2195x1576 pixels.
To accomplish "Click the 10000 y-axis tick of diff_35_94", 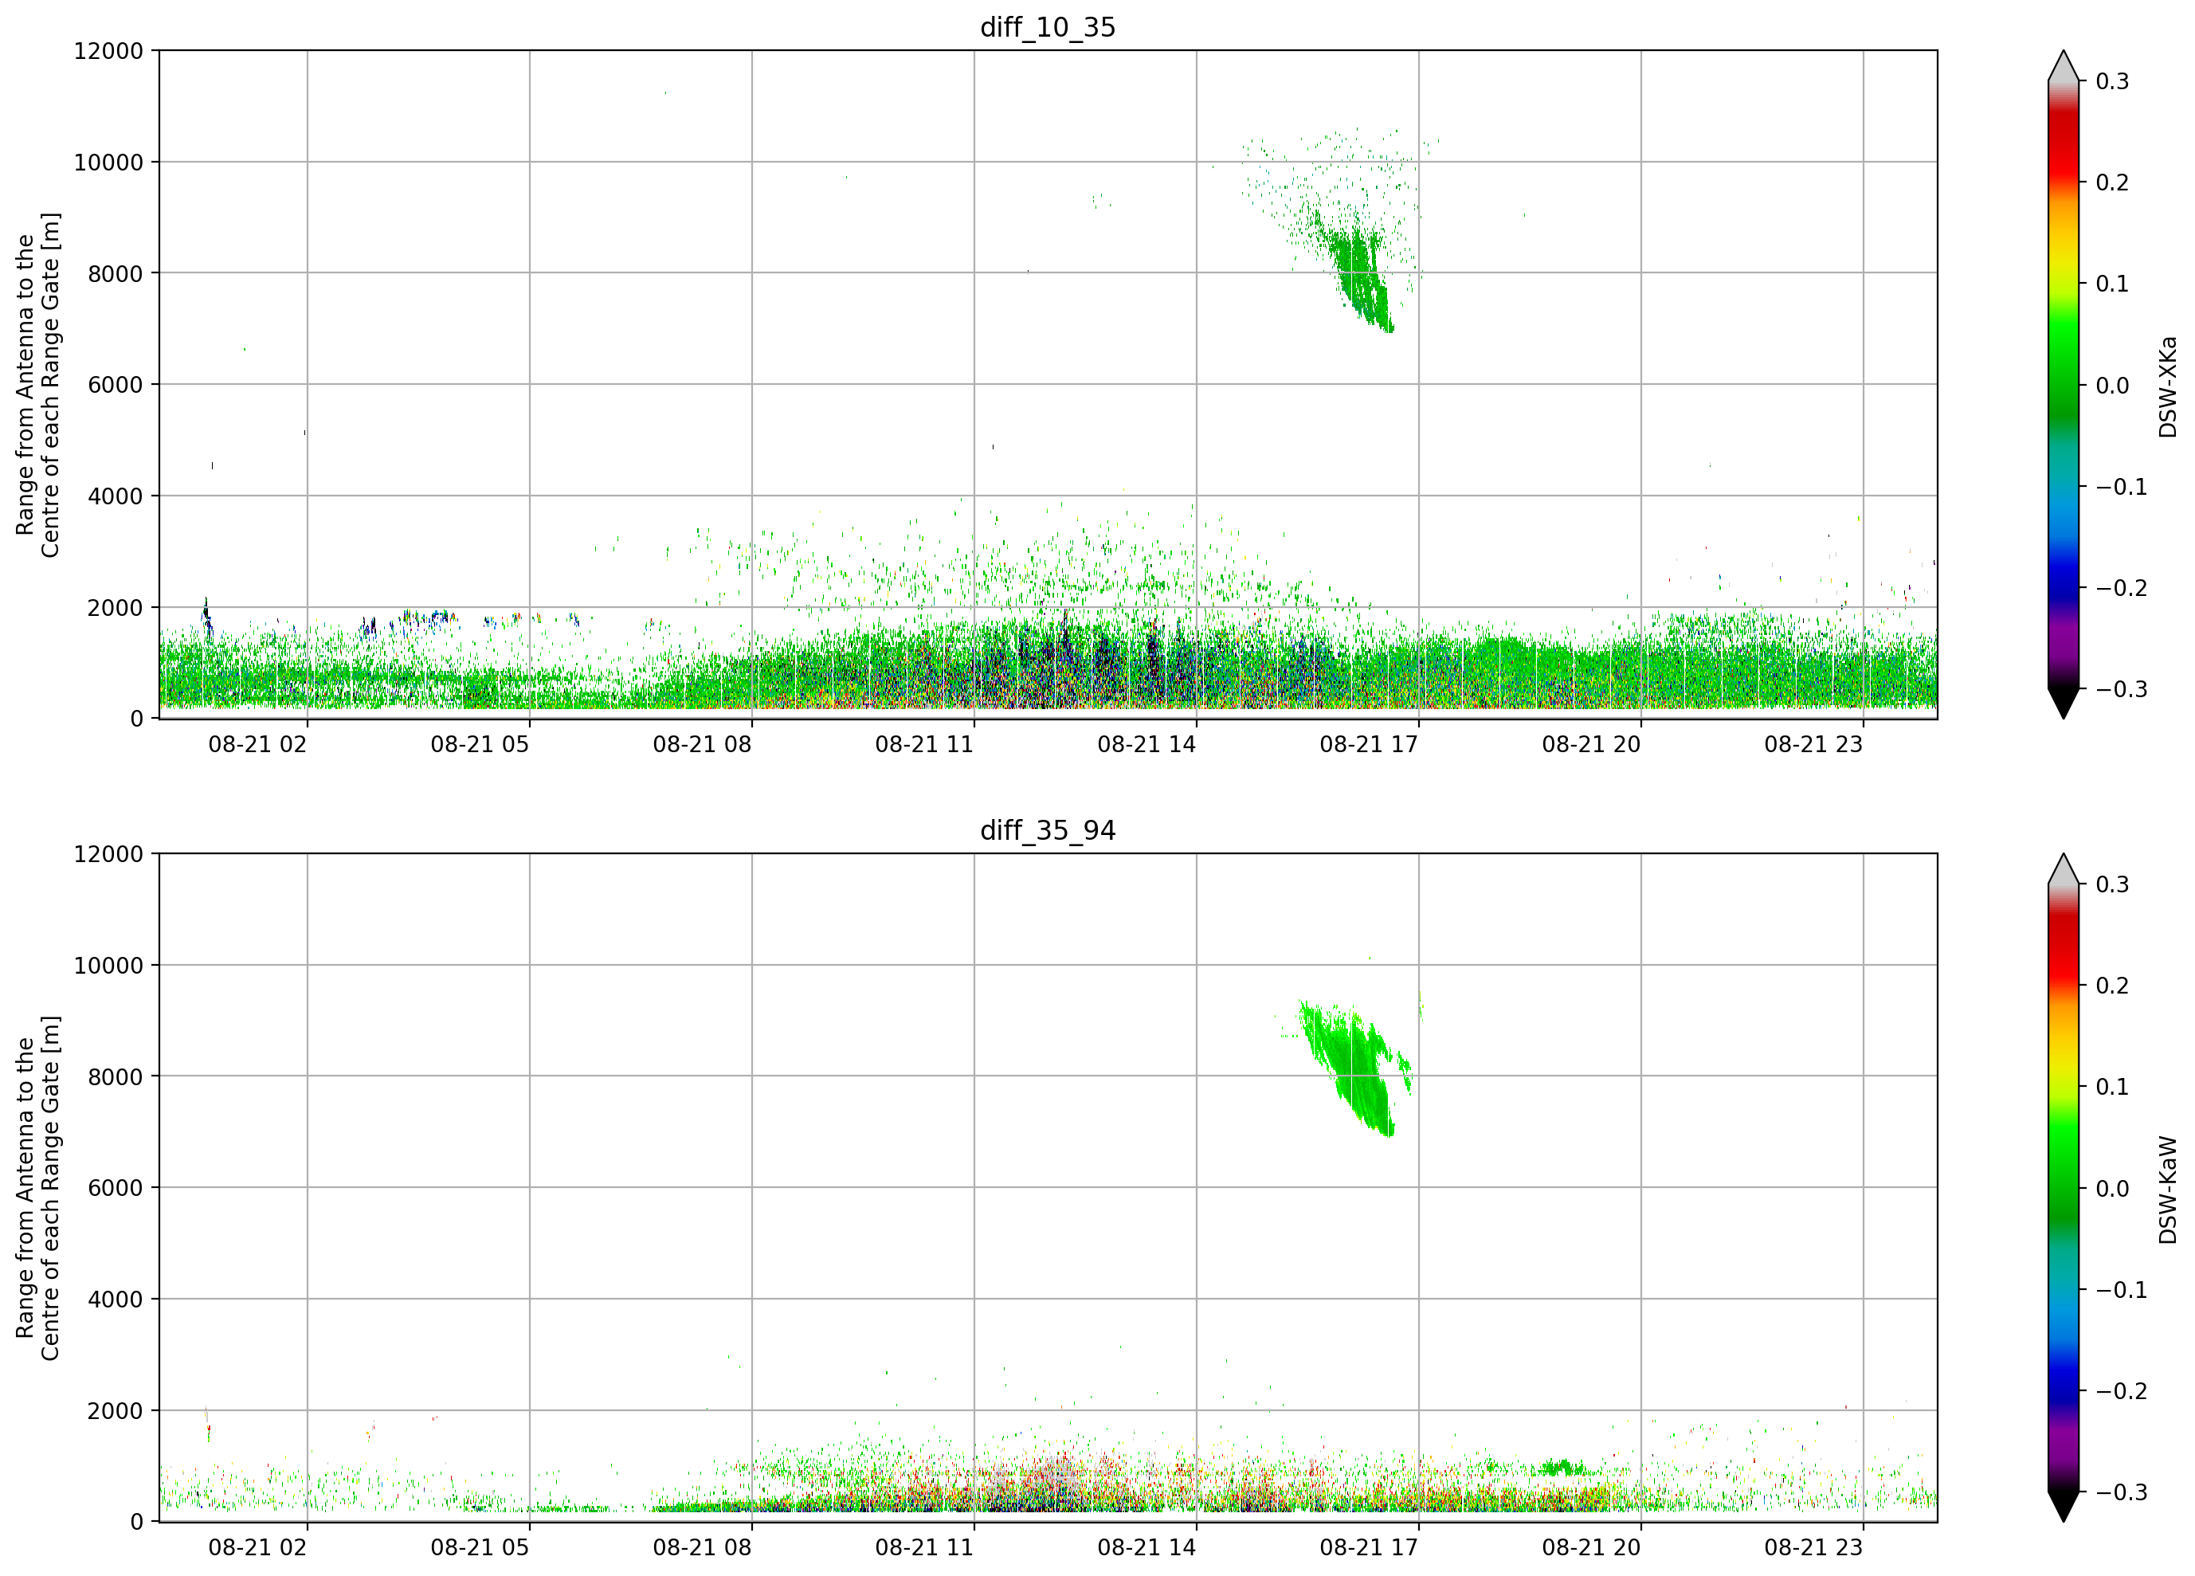I will (108, 966).
